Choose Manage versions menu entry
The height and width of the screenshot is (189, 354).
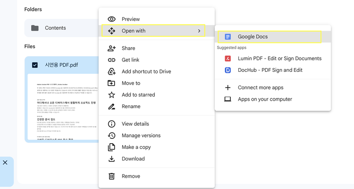point(141,136)
